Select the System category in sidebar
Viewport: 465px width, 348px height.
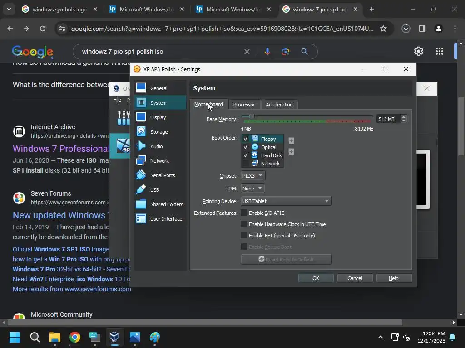pos(160,103)
